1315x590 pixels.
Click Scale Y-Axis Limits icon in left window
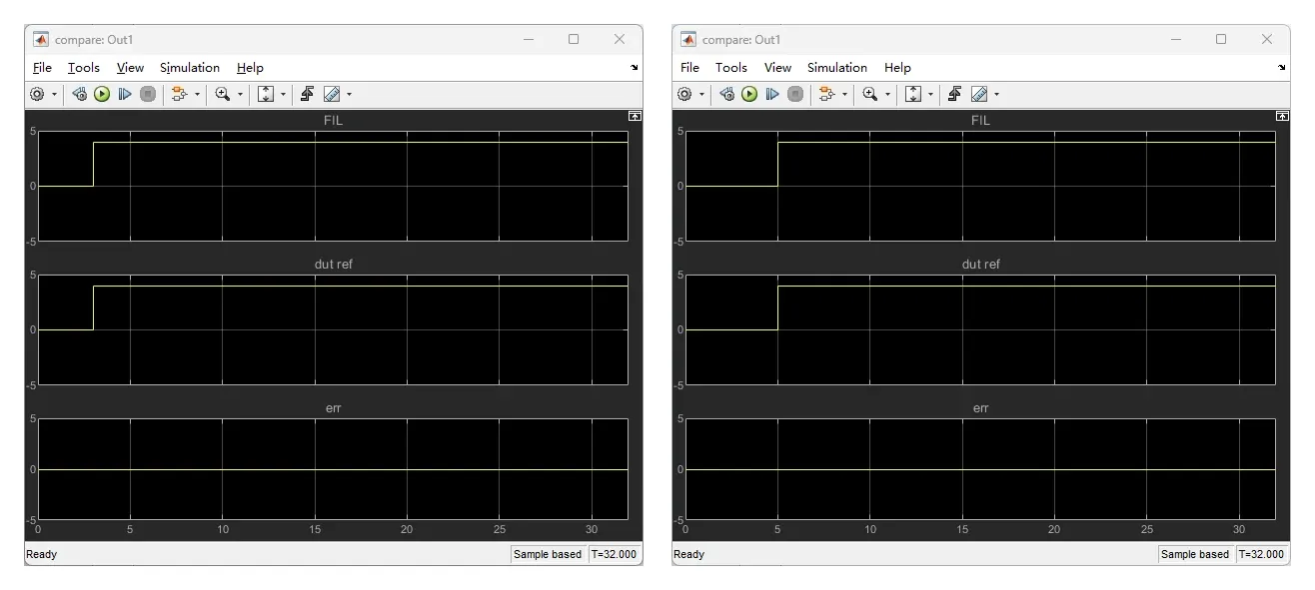pyautogui.click(x=266, y=94)
